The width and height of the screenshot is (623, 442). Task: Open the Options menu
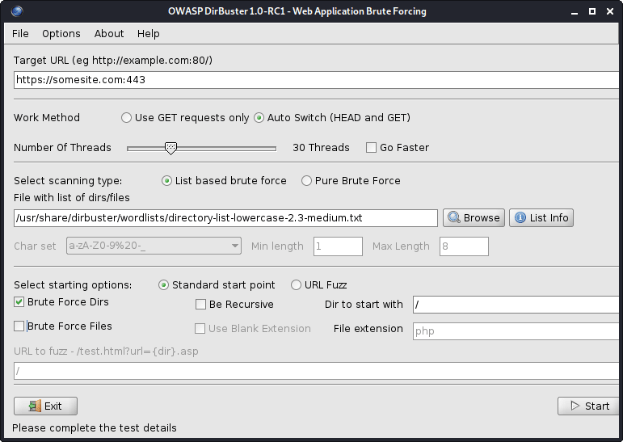pyautogui.click(x=61, y=34)
